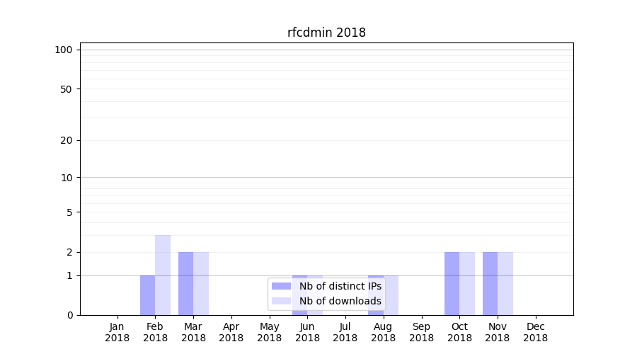Click the "Dec 2018" x-axis label
The width and height of the screenshot is (637, 354).
(535, 332)
